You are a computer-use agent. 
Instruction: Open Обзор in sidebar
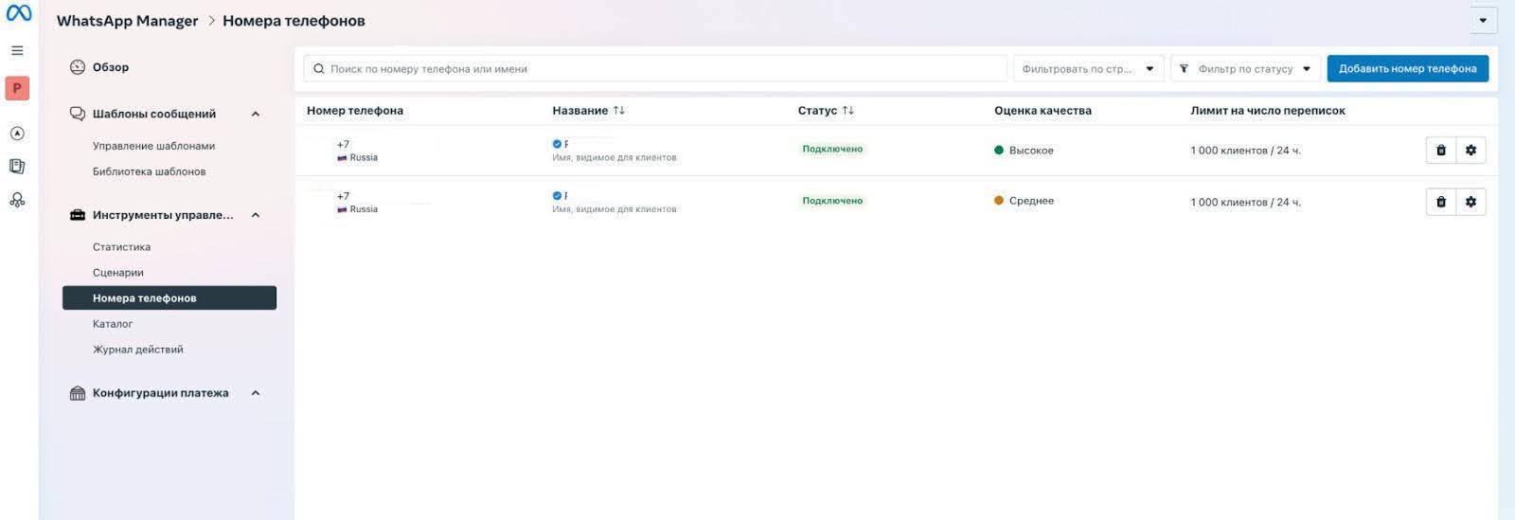click(x=111, y=67)
